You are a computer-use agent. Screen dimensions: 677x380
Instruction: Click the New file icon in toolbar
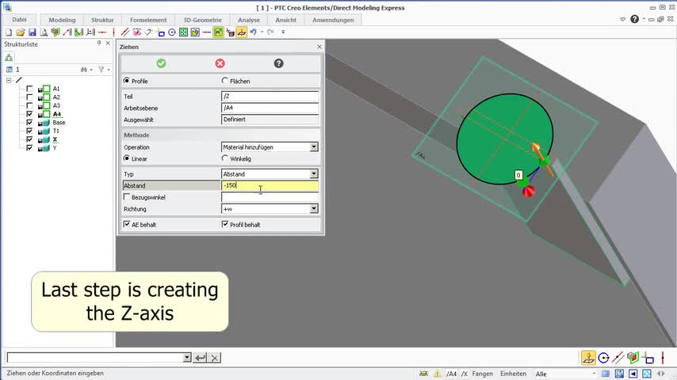point(9,32)
